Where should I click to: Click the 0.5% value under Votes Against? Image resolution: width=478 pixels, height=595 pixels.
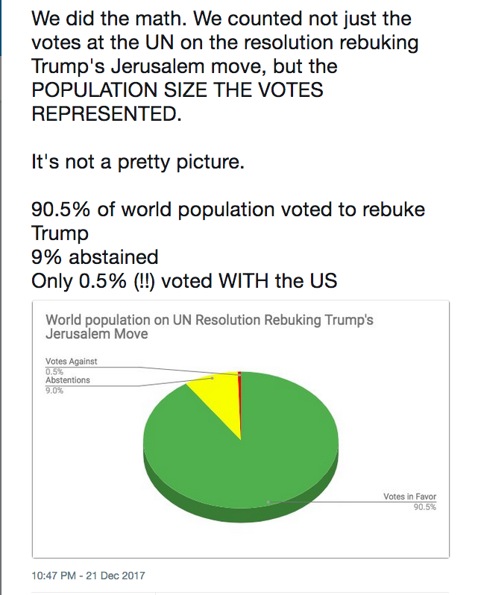click(x=54, y=371)
